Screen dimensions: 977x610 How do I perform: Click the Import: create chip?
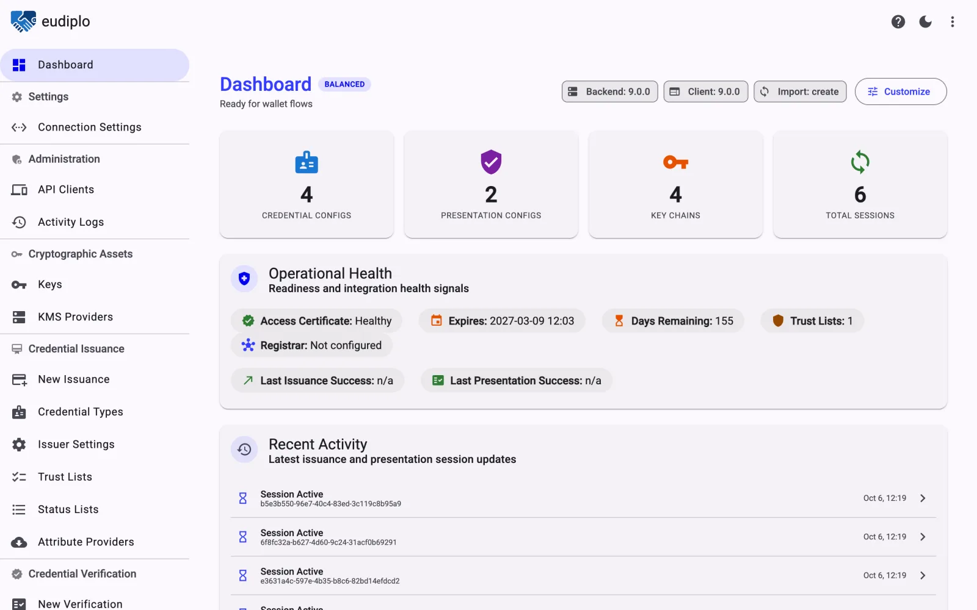tap(800, 91)
